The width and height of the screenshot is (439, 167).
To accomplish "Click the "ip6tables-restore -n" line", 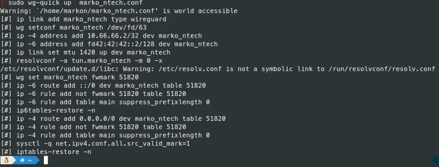I will click(x=48, y=110).
